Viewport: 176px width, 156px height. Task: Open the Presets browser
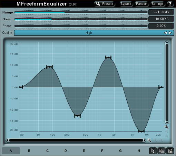tap(105, 4)
